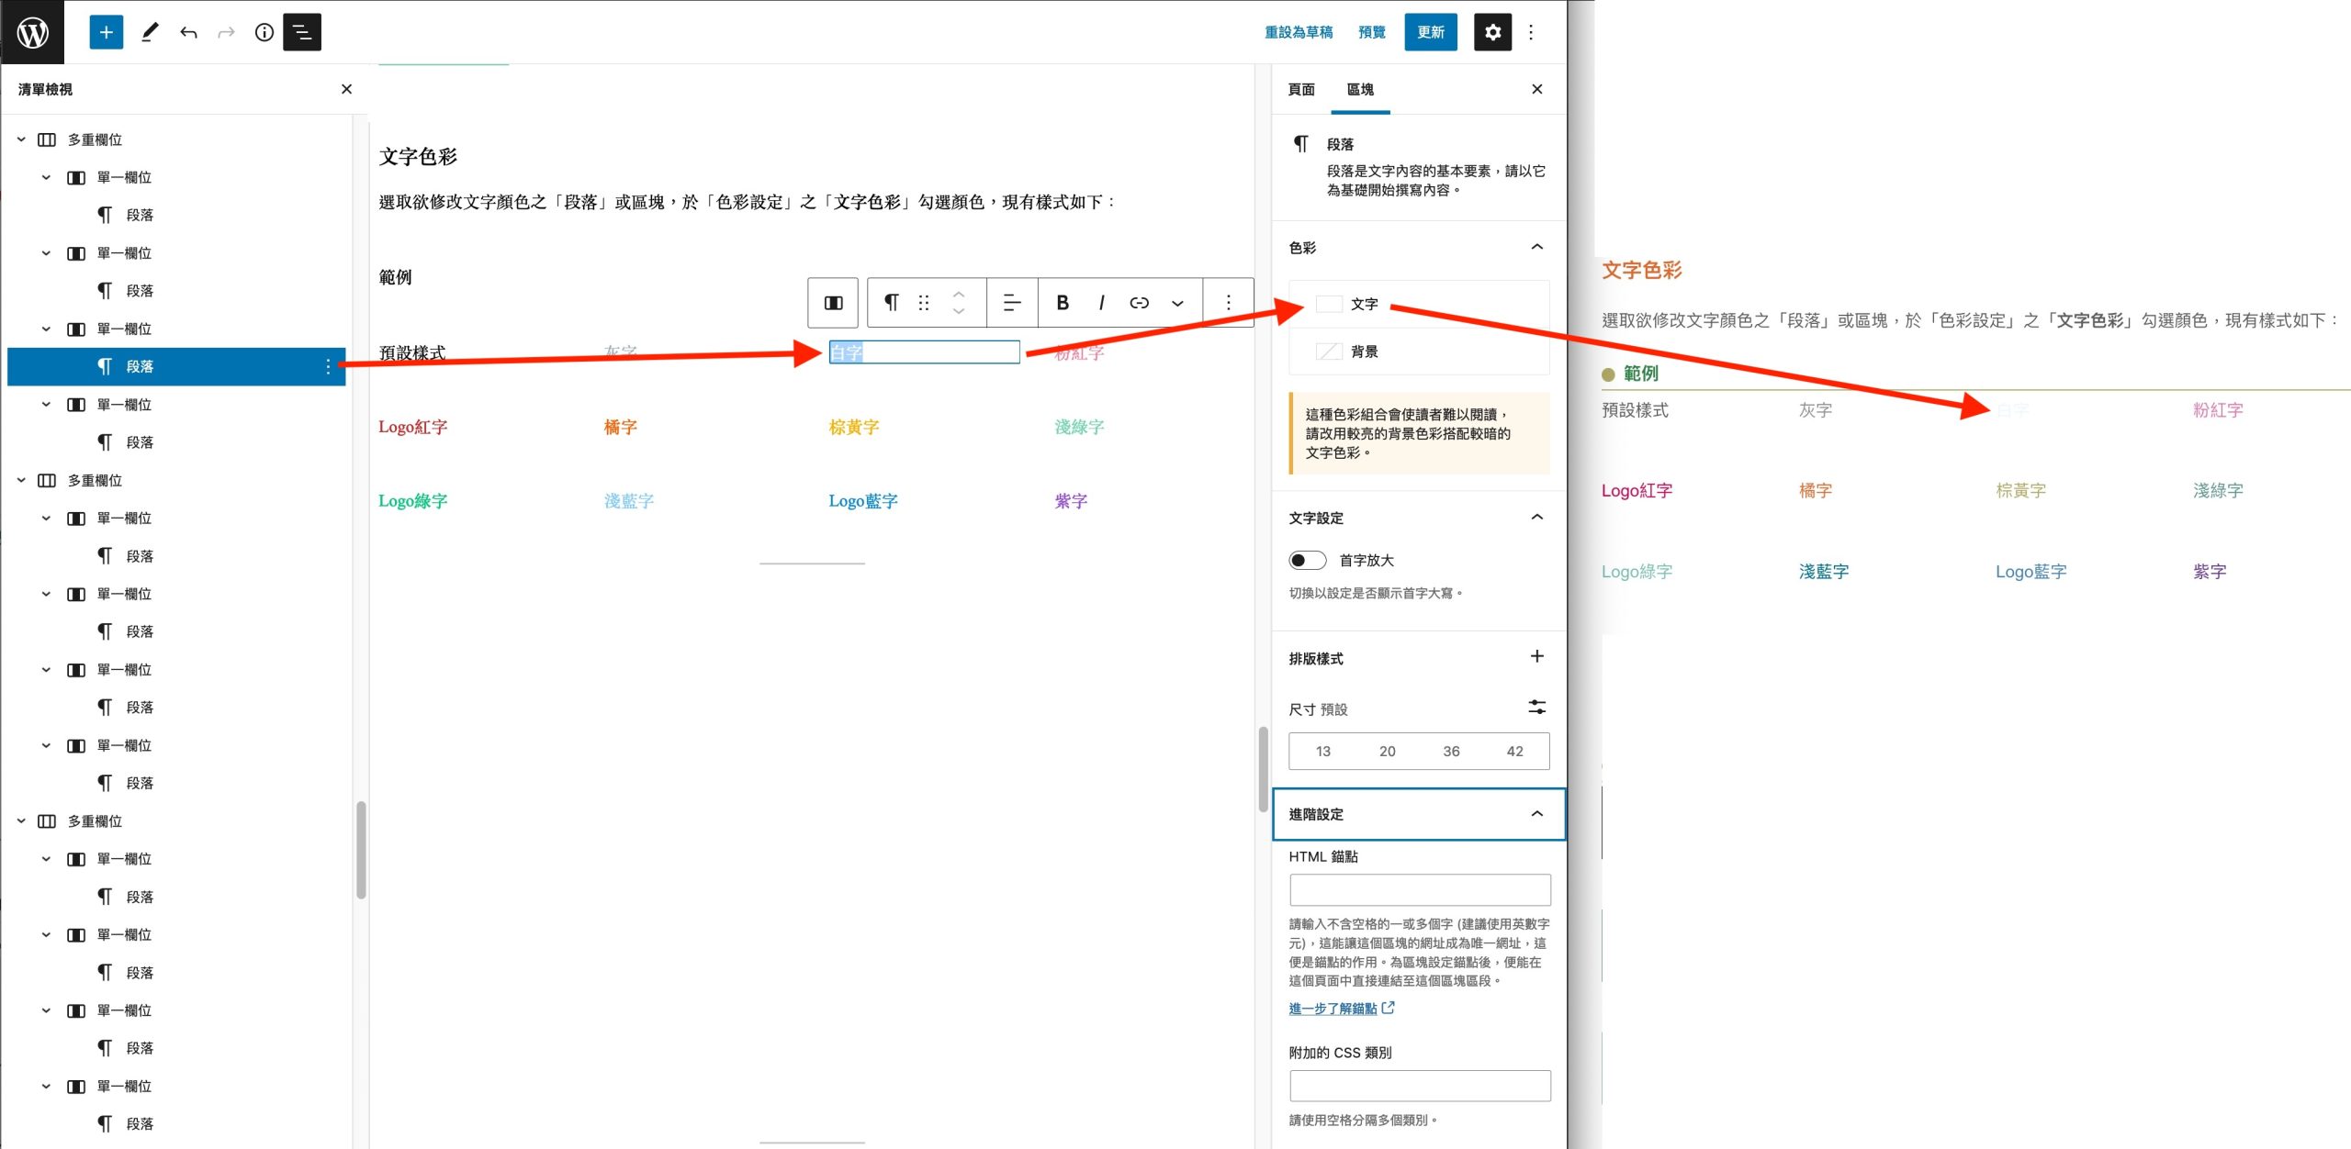Insert a link via toolbar
Image resolution: width=2351 pixels, height=1149 pixels.
pos(1140,303)
